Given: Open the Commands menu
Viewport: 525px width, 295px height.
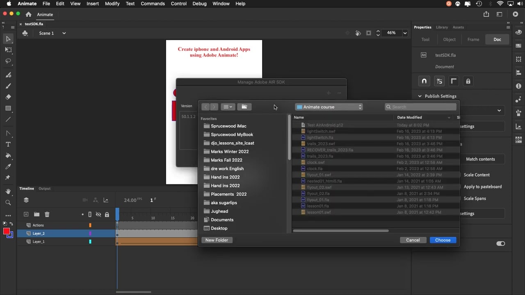Looking at the screenshot, I should click(153, 4).
